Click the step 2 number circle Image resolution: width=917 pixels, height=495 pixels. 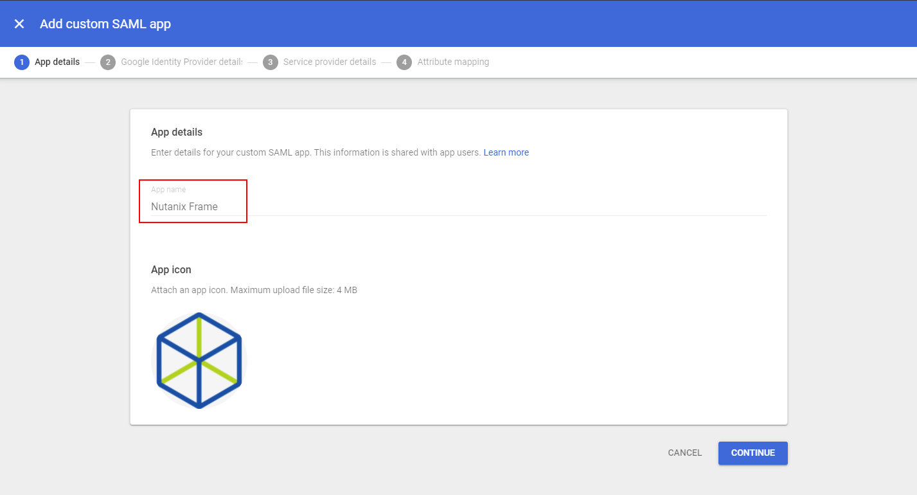pos(108,62)
